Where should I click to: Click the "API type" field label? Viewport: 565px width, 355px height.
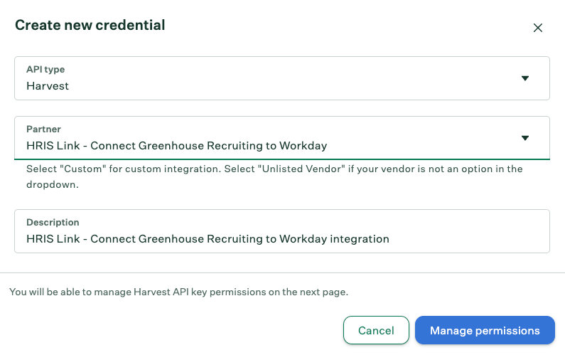pos(45,70)
